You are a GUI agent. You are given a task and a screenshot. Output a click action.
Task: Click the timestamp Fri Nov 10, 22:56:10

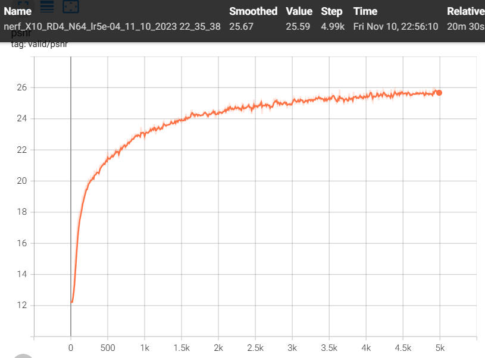pos(396,27)
